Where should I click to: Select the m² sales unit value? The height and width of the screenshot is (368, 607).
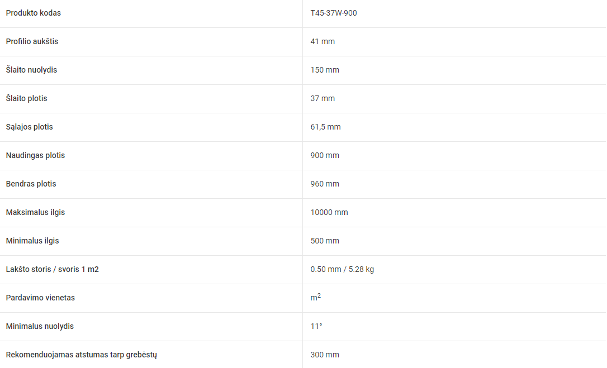point(315,297)
